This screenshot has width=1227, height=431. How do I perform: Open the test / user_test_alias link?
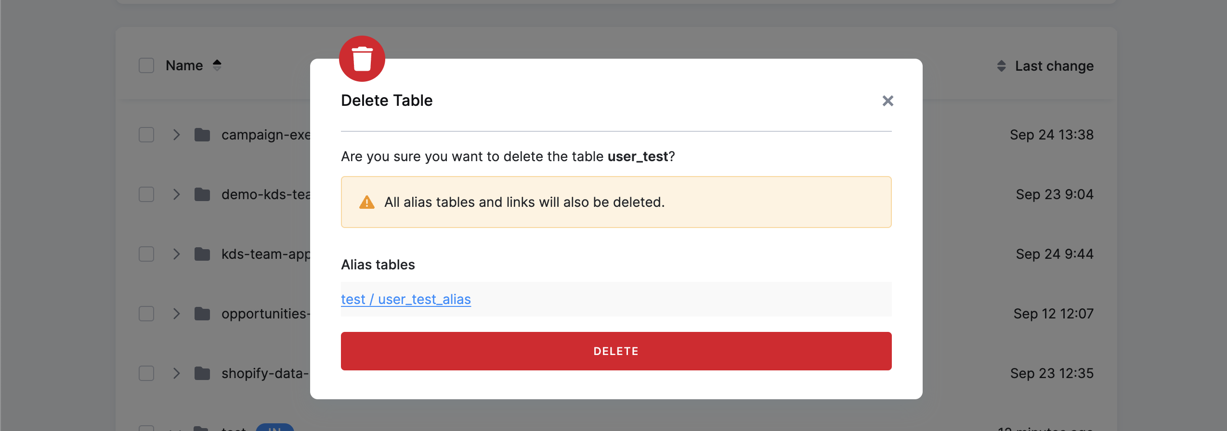tap(406, 299)
